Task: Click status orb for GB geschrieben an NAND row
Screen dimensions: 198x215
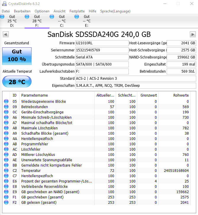Action: tap(6, 192)
